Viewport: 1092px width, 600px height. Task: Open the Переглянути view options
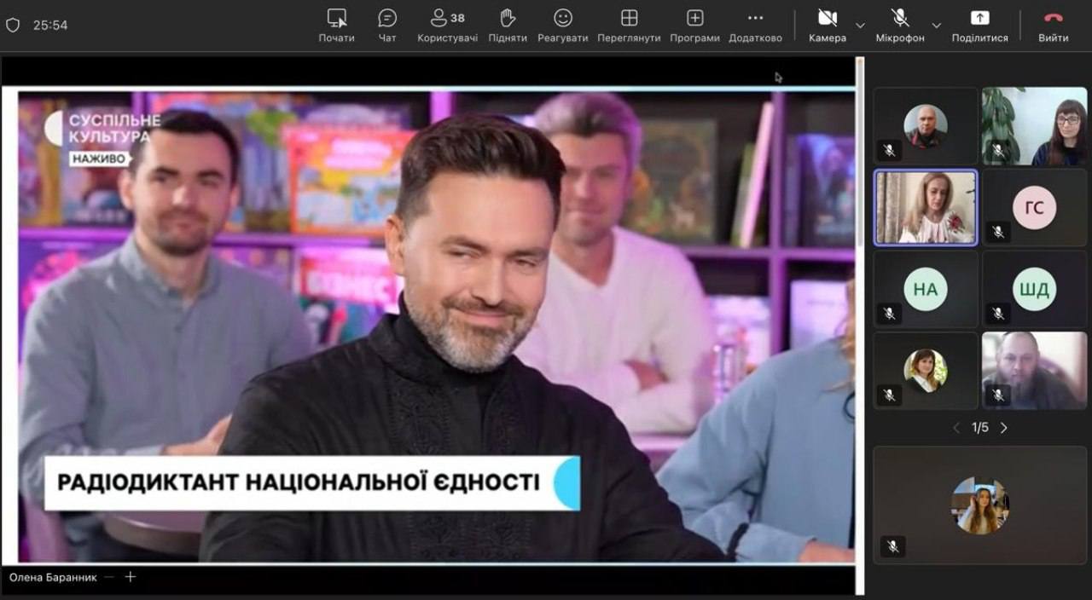[629, 25]
